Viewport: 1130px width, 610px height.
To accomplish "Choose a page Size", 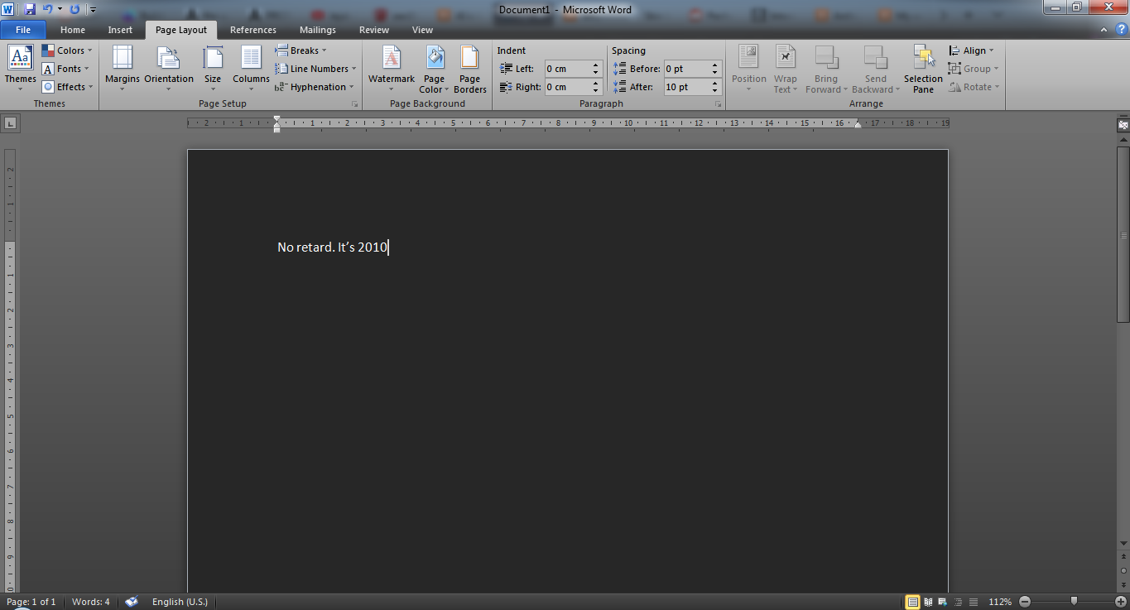I will coord(213,70).
